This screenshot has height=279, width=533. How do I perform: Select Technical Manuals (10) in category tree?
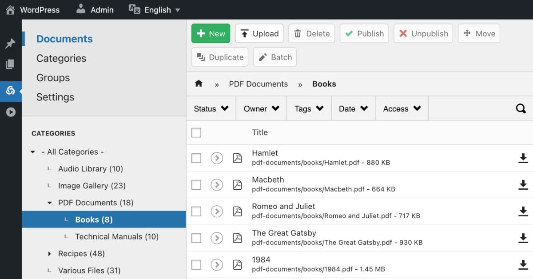click(x=117, y=237)
